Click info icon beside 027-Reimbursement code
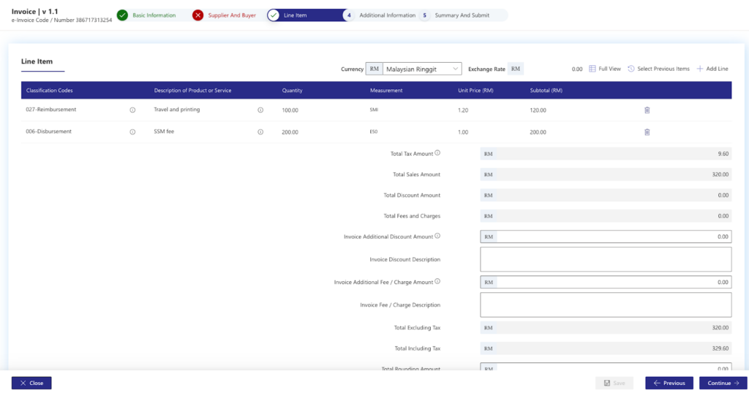This screenshot has height=393, width=749. 132,110
